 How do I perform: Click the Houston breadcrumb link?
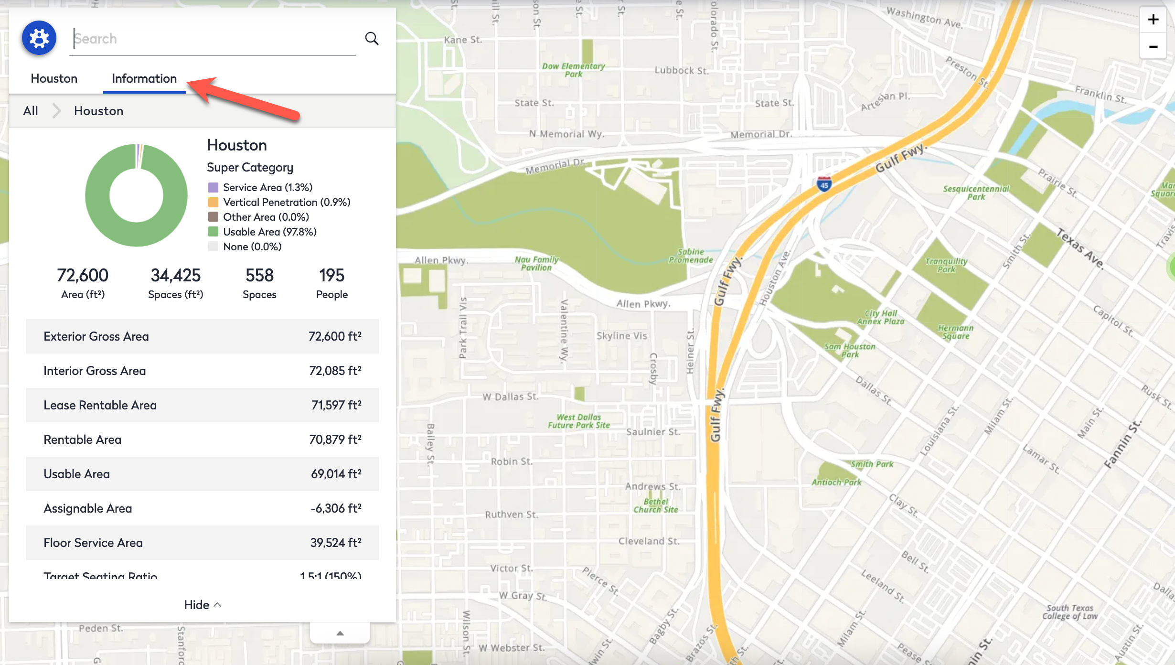click(98, 111)
